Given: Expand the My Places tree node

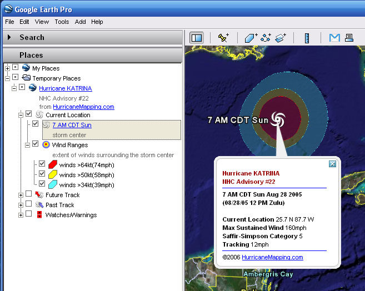Looking at the screenshot, I should click(7, 69).
